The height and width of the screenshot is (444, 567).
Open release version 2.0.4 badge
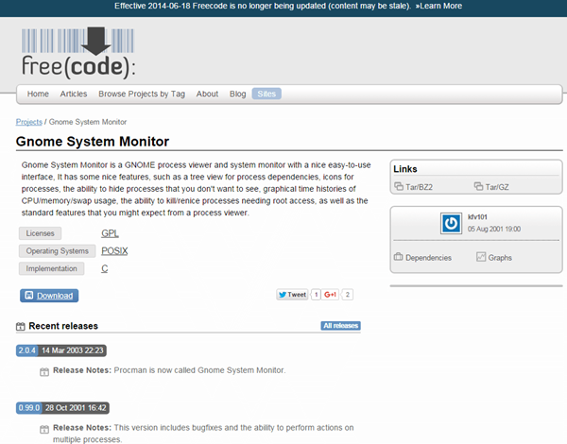point(27,350)
